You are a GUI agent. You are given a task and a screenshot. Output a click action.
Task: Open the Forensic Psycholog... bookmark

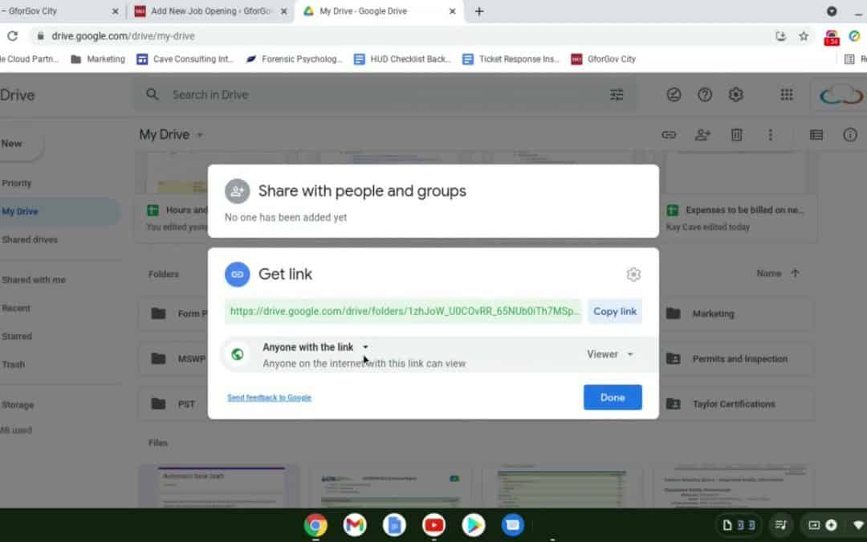tap(294, 59)
